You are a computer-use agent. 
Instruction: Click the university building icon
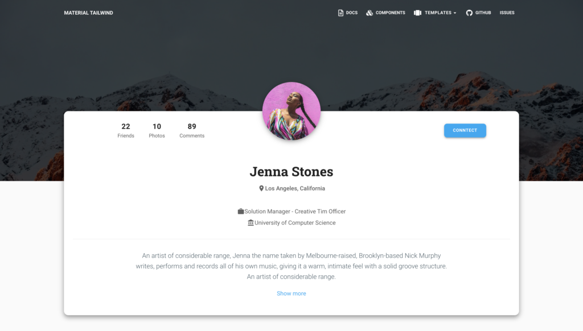tap(251, 222)
